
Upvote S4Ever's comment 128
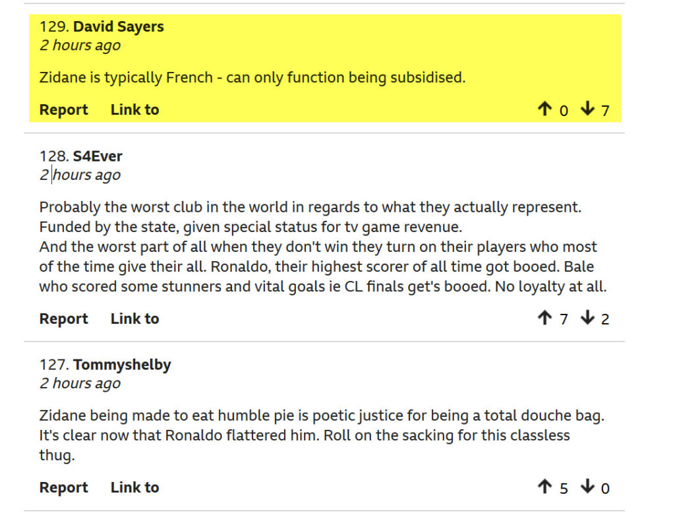point(544,318)
